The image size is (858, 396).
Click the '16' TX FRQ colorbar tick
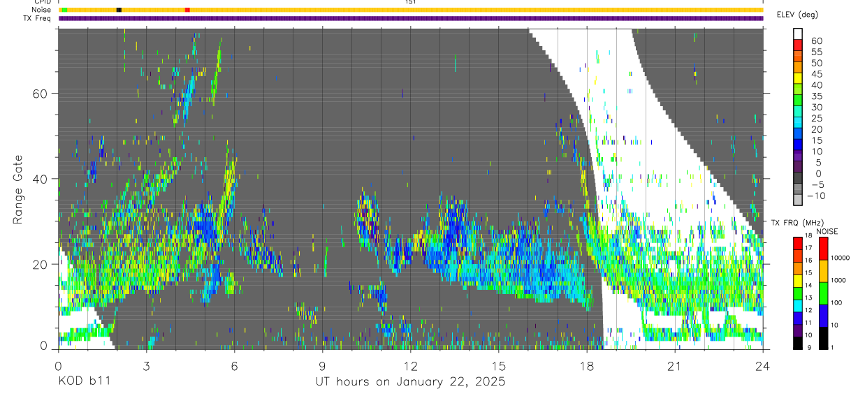click(809, 261)
